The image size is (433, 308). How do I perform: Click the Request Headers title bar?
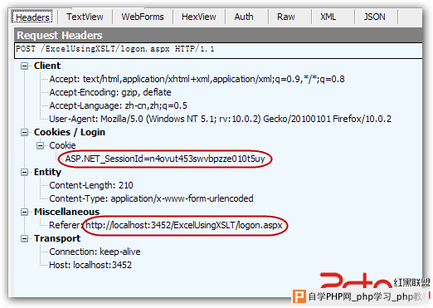218,35
